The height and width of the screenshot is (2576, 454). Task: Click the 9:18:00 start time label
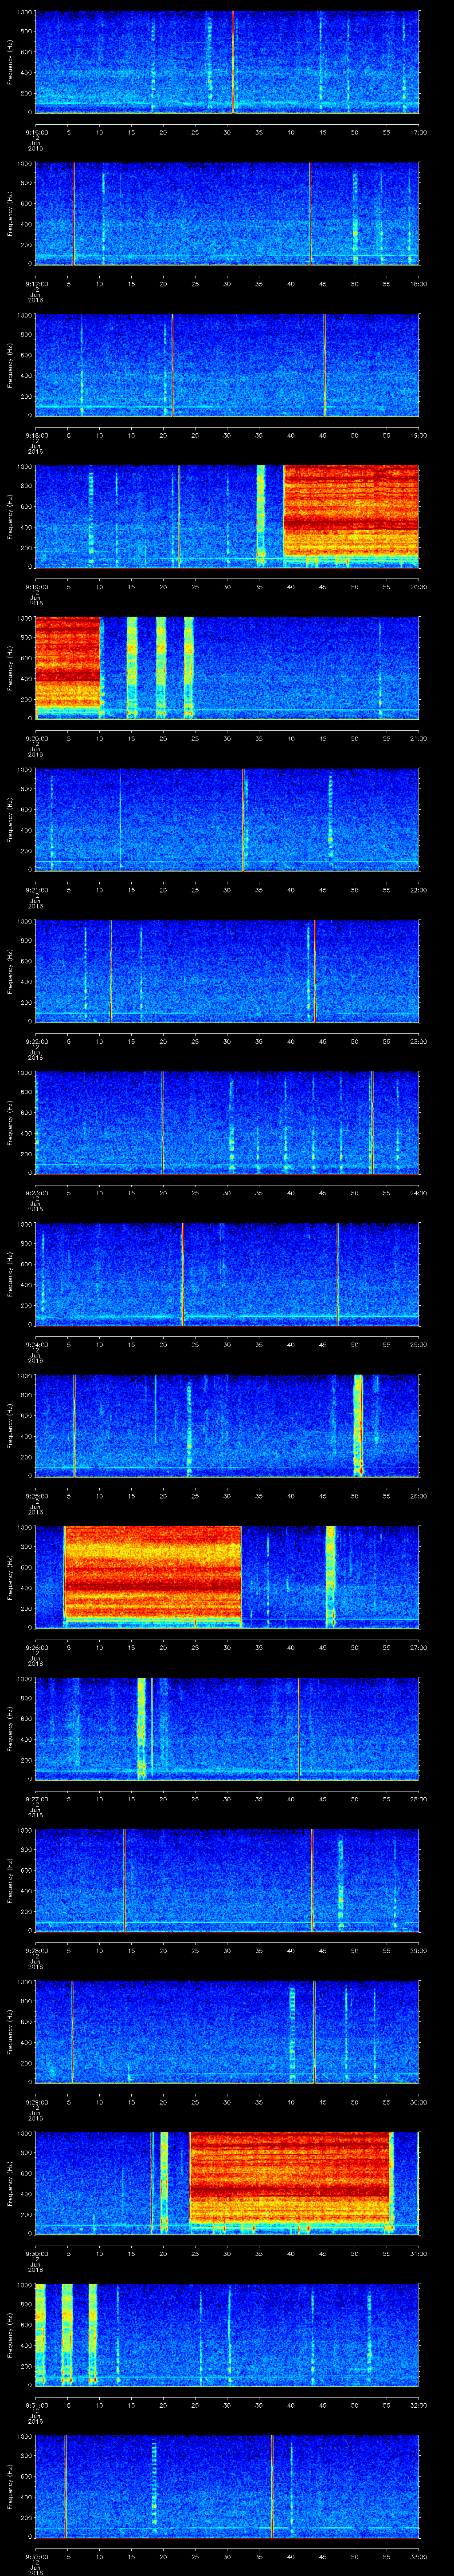click(x=36, y=435)
